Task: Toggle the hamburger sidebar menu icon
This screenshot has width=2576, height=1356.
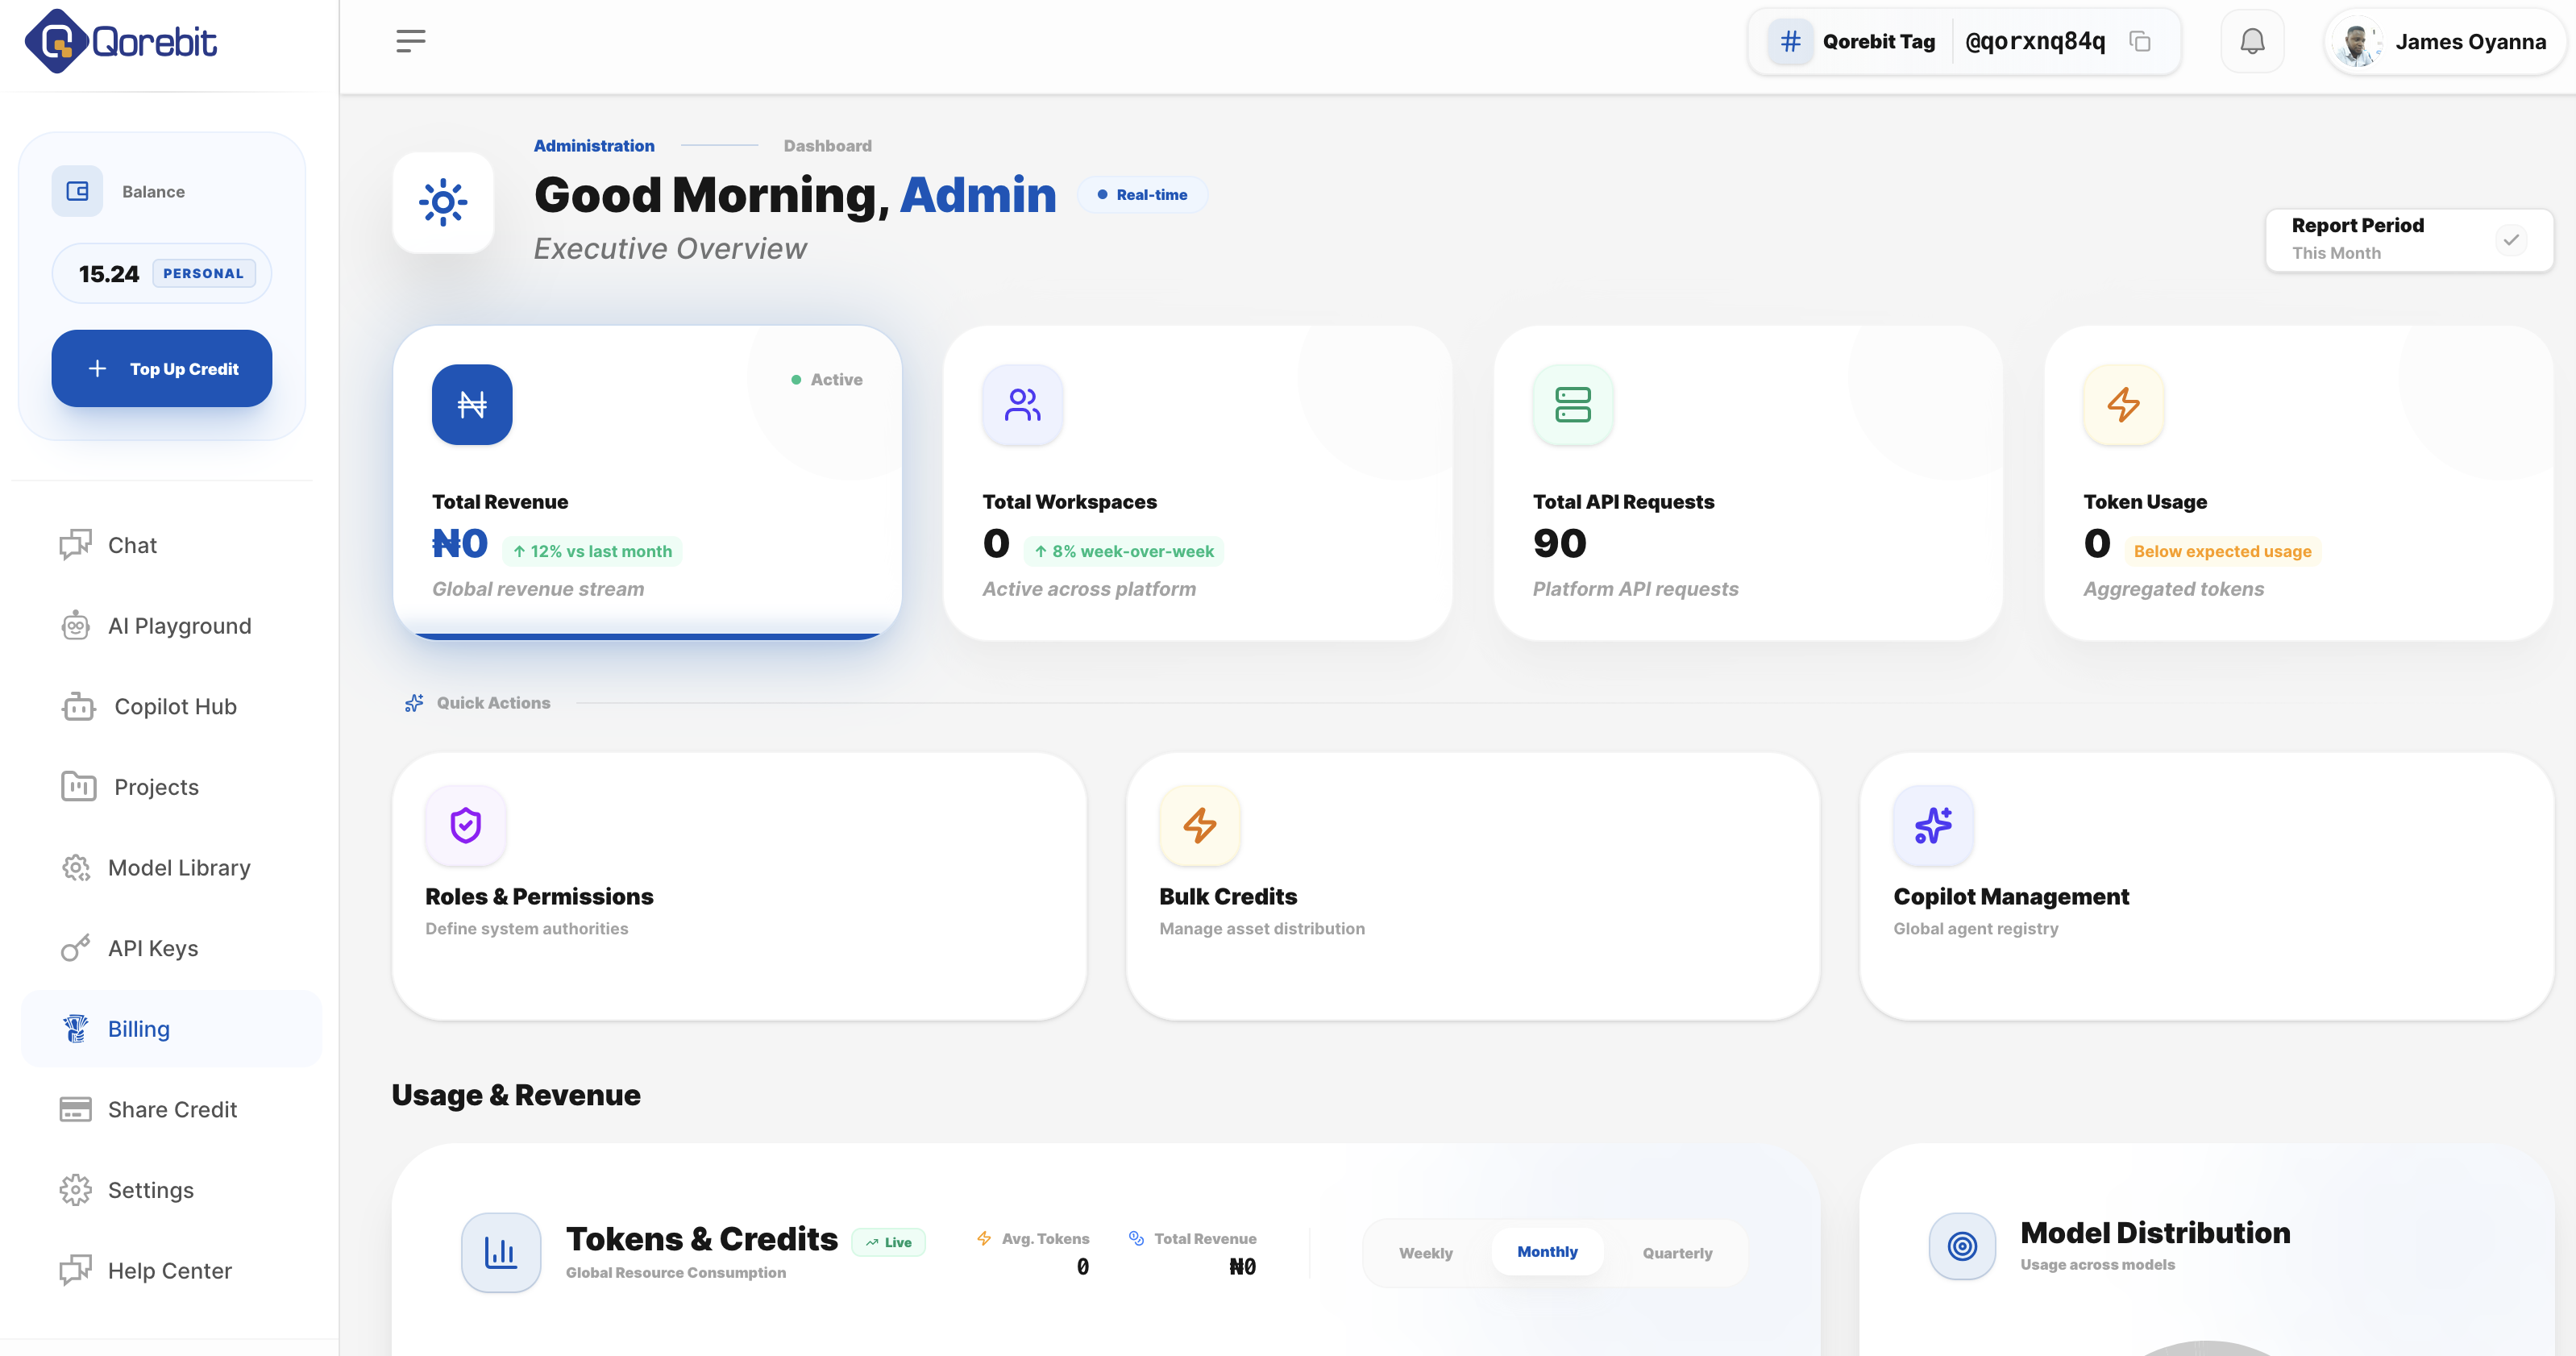Action: 410,41
